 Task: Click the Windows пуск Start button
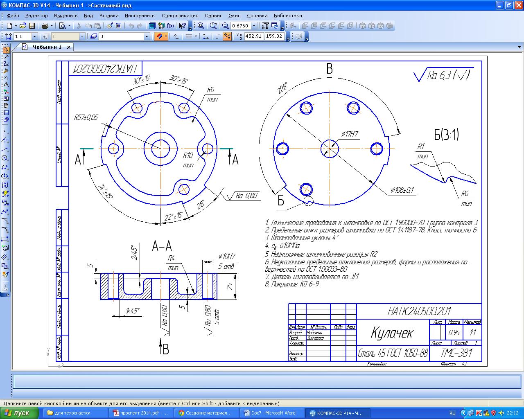pyautogui.click(x=19, y=413)
